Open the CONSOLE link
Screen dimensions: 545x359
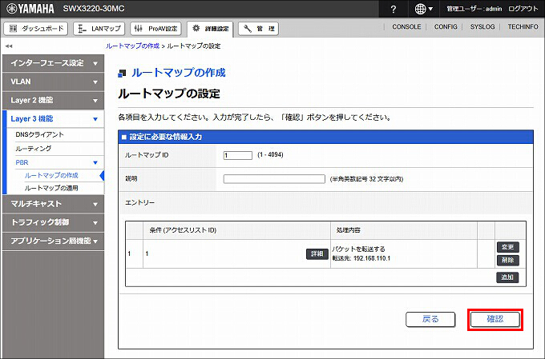(406, 26)
